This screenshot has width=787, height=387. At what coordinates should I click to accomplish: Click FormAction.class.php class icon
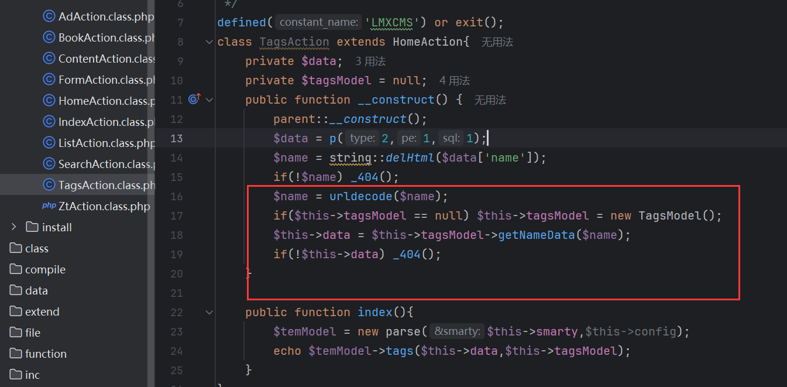pos(49,80)
